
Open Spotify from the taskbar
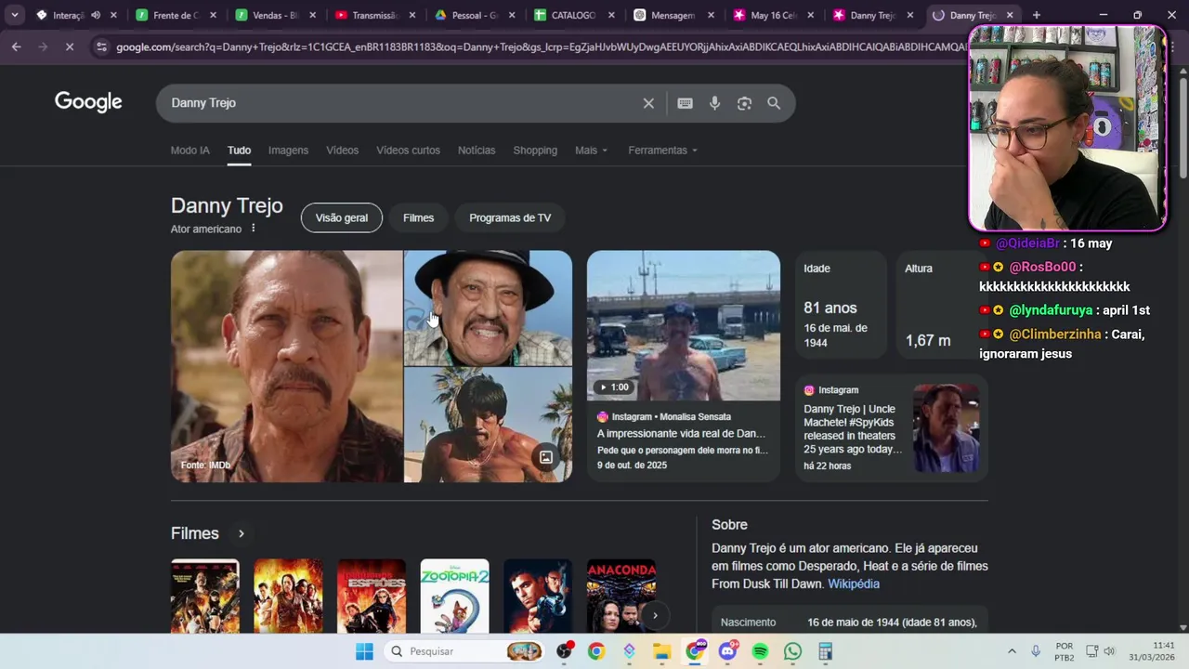pyautogui.click(x=760, y=651)
